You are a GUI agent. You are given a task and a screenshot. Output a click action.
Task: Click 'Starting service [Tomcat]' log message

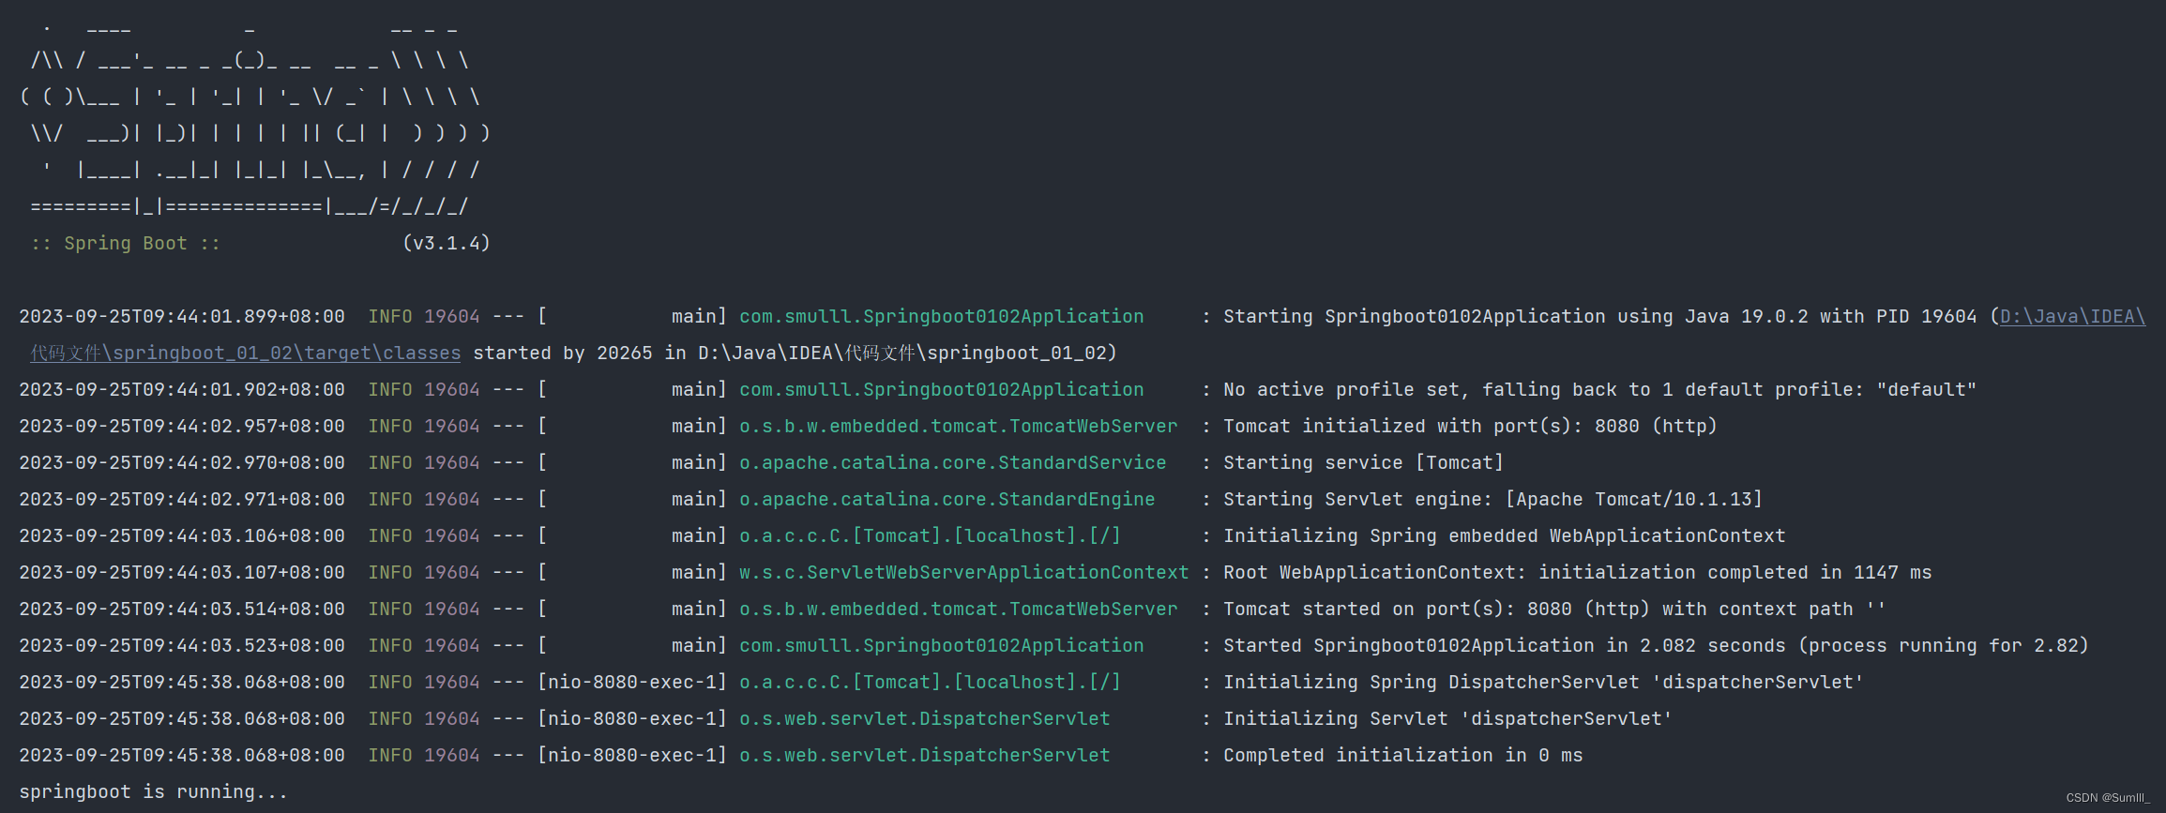pyautogui.click(x=1363, y=463)
